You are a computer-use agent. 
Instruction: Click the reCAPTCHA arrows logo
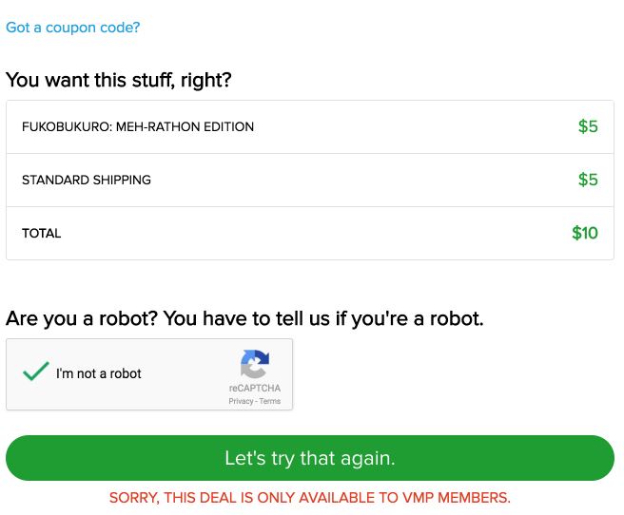click(255, 366)
